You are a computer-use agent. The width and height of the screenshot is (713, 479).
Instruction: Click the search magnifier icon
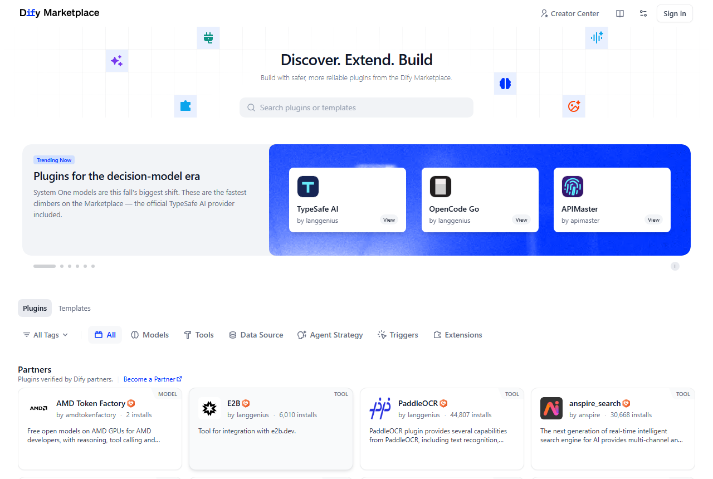pyautogui.click(x=251, y=107)
